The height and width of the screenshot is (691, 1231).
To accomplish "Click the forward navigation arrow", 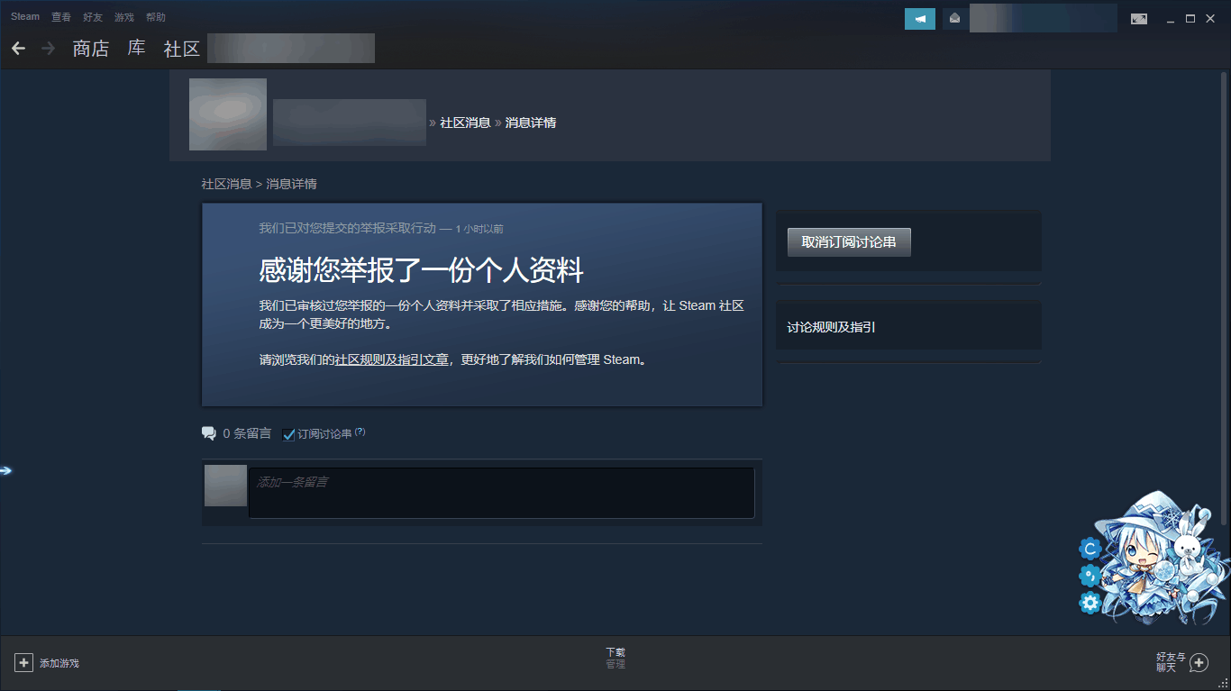I will [x=48, y=49].
